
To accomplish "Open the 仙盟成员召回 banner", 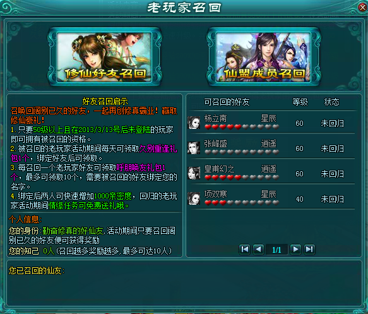I will [264, 57].
